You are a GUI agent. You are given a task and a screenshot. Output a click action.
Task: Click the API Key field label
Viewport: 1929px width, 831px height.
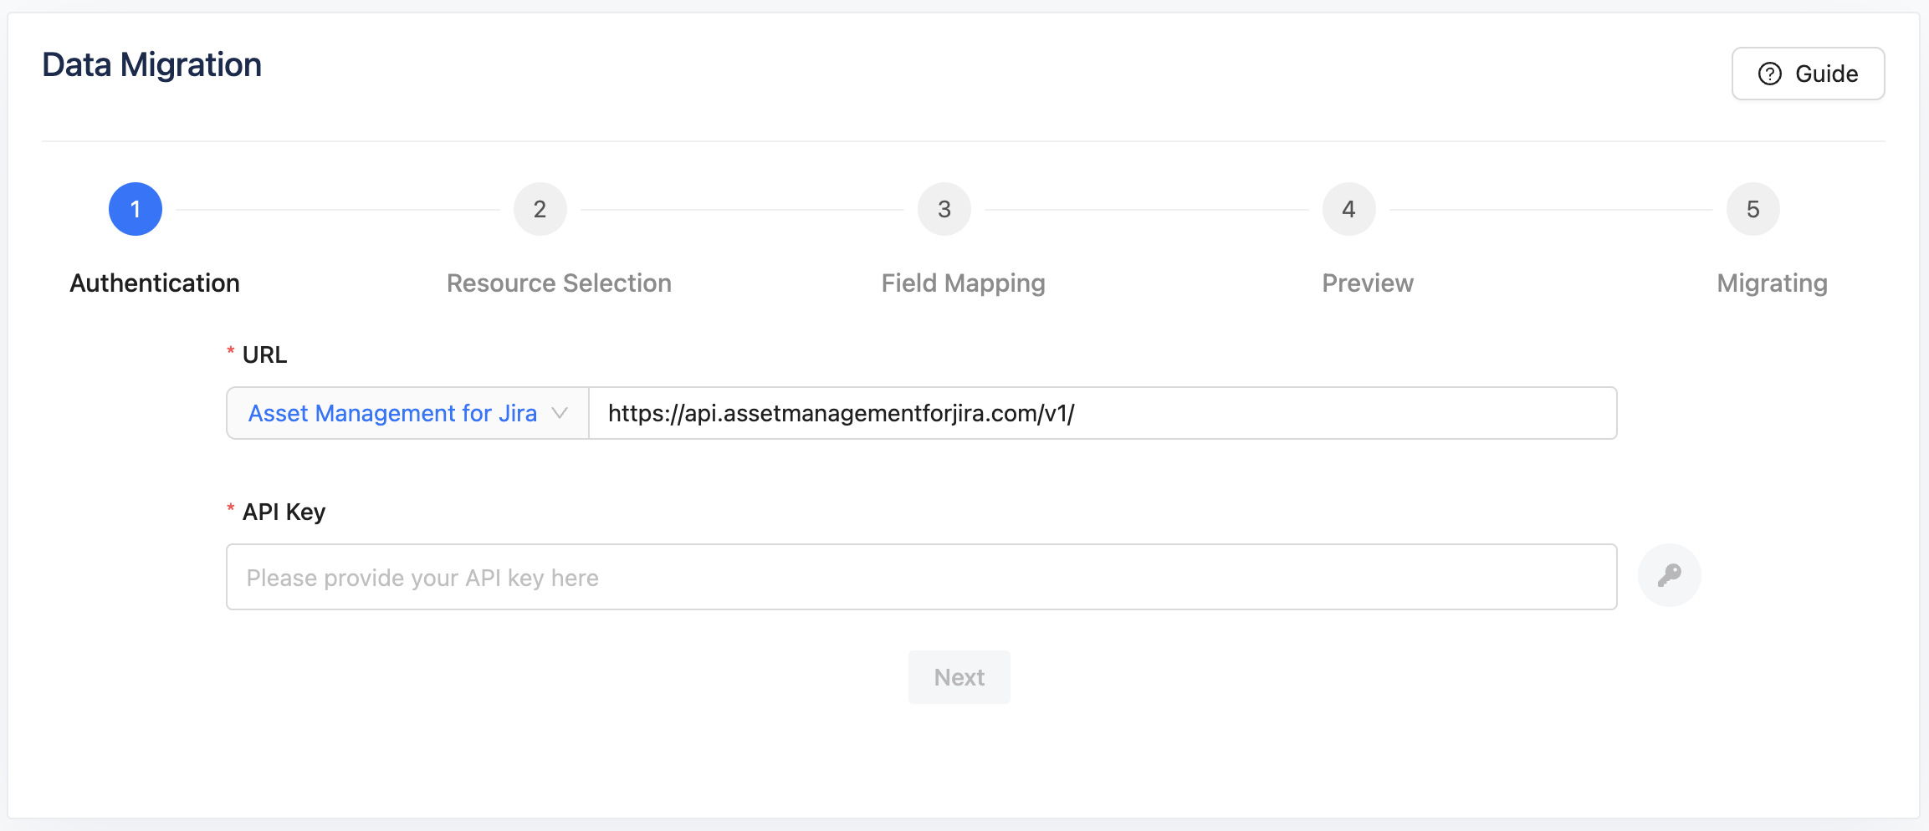point(284,512)
